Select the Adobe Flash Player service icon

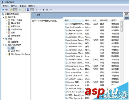pyautogui.click(x=66, y=34)
